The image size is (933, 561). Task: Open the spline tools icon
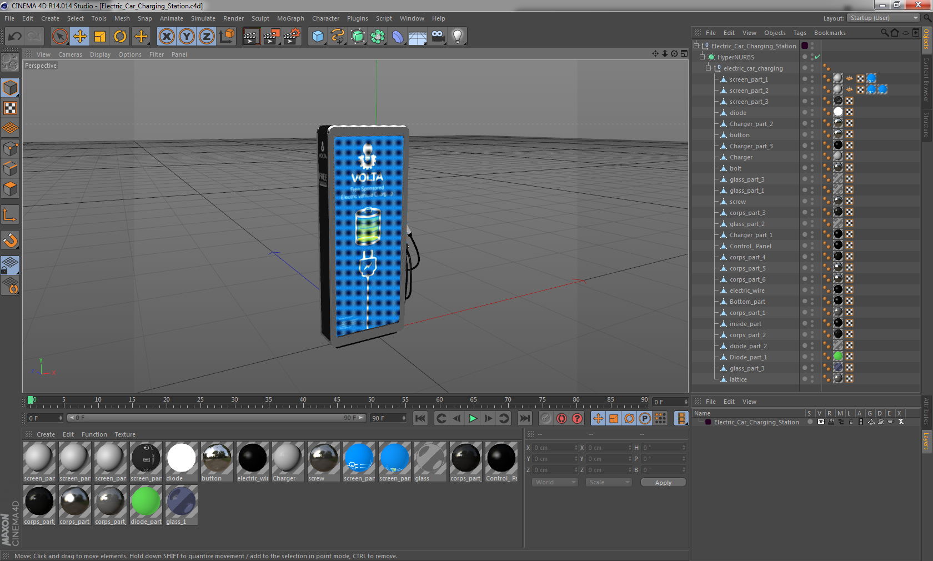point(338,37)
